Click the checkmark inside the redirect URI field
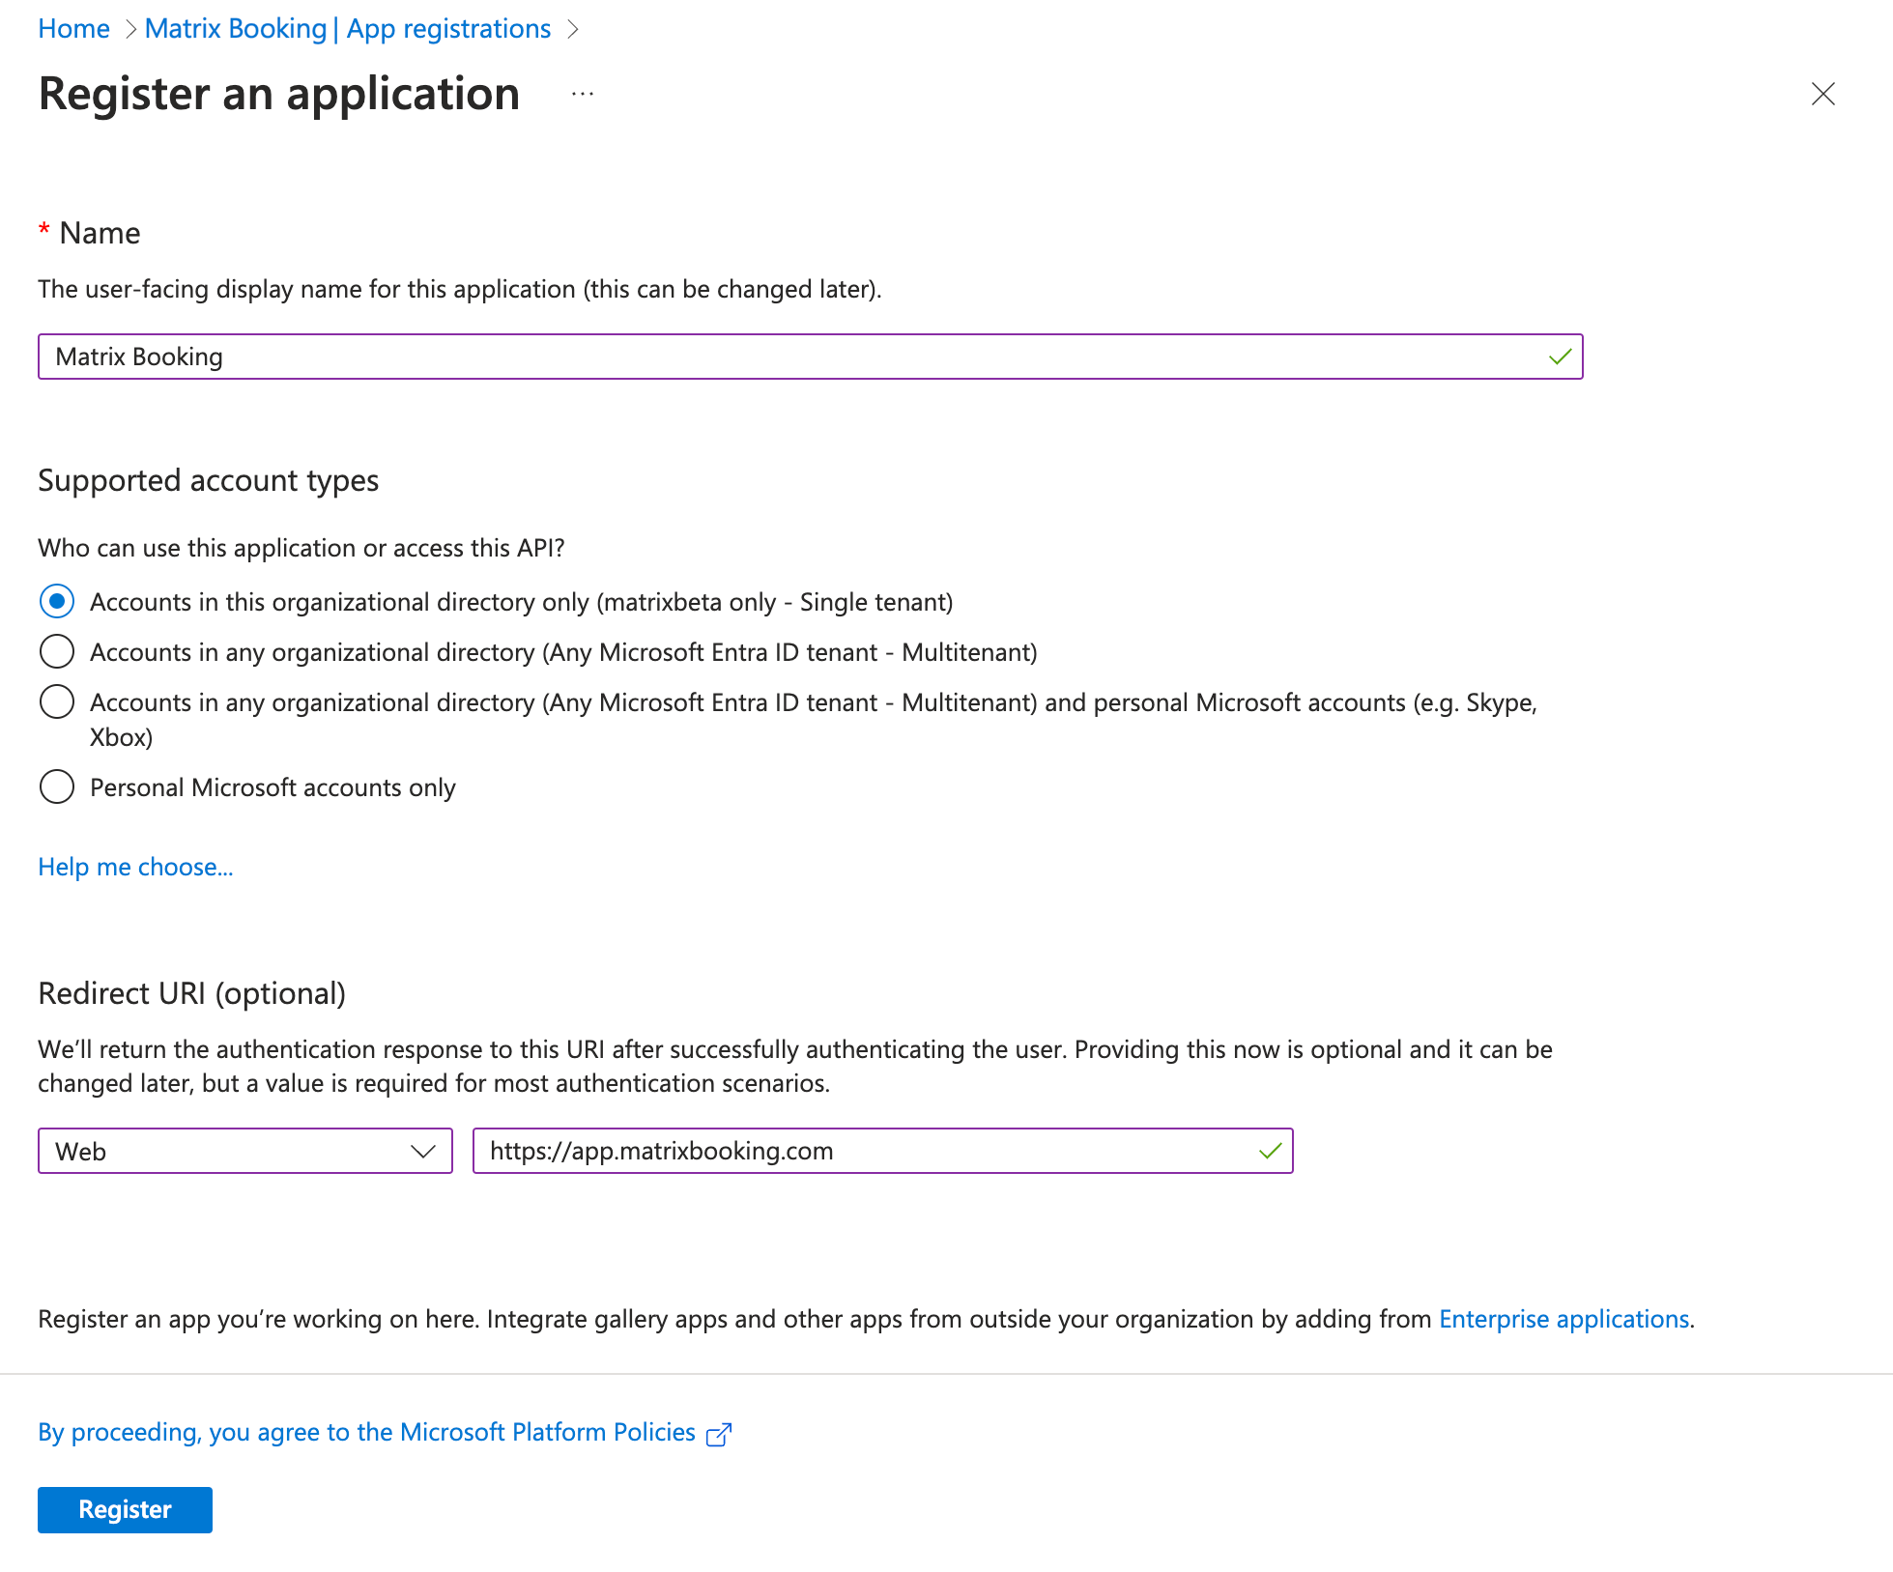This screenshot has height=1572, width=1893. pos(1269,1151)
